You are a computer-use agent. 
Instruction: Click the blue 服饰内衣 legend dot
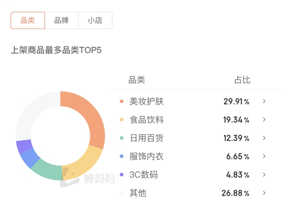click(x=122, y=156)
